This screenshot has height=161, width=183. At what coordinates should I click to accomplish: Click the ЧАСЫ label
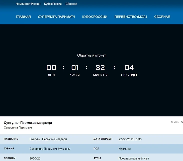click(75, 75)
